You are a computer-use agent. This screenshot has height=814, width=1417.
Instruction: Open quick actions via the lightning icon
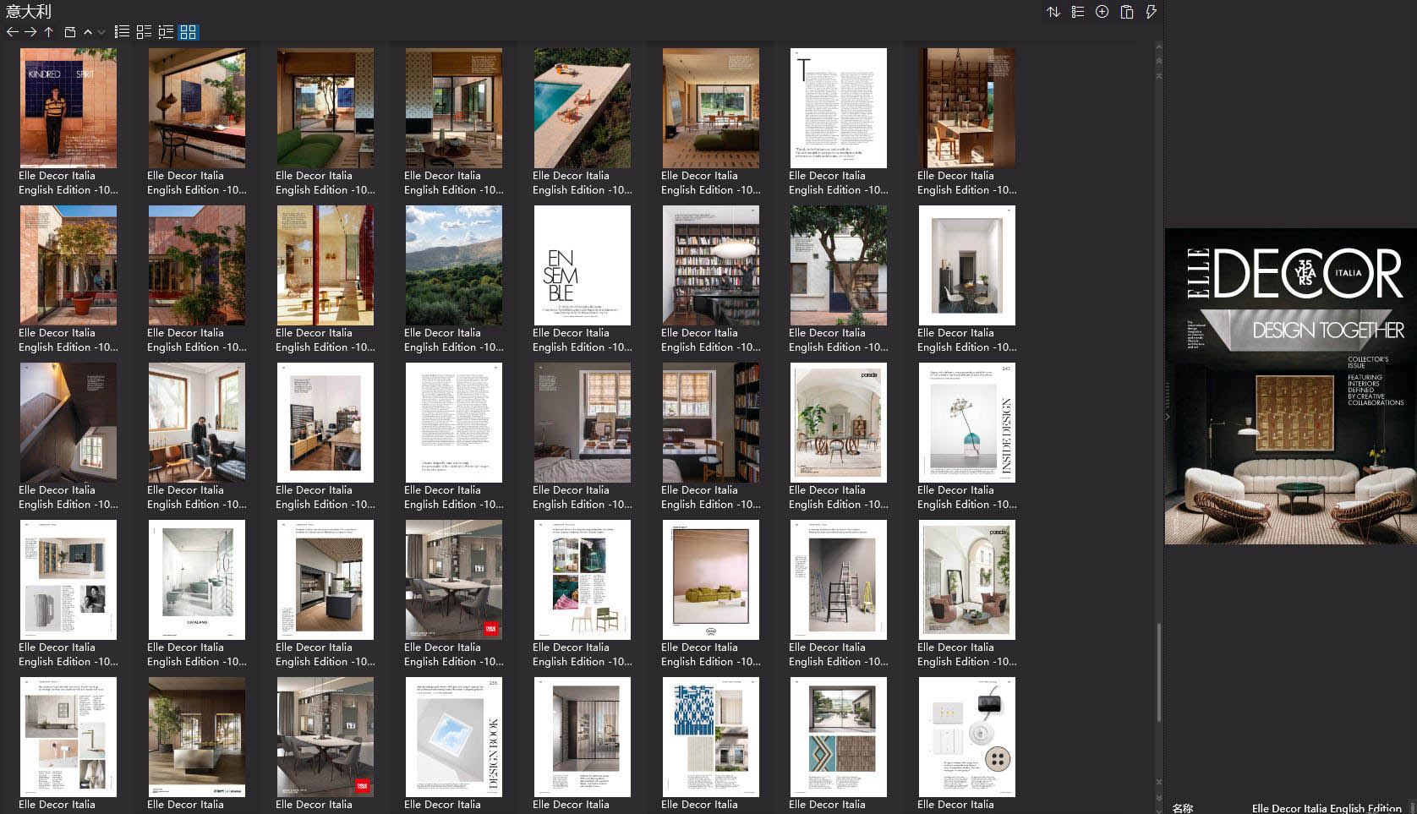pos(1150,12)
